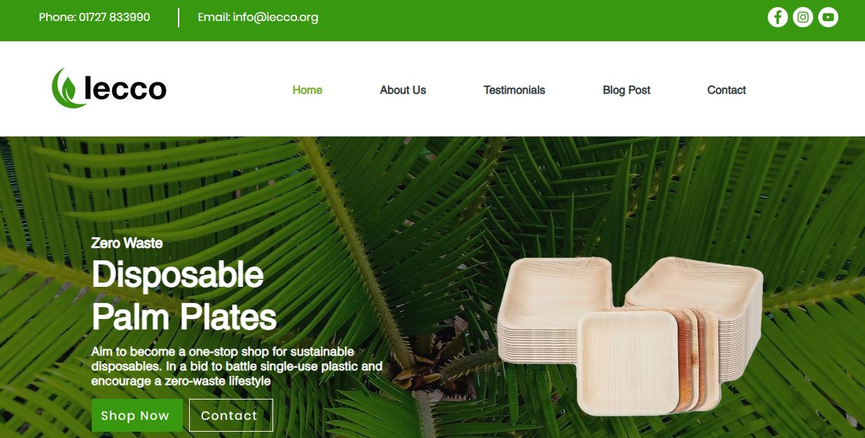
Task: Call phone number 01727 833990
Action: click(95, 17)
